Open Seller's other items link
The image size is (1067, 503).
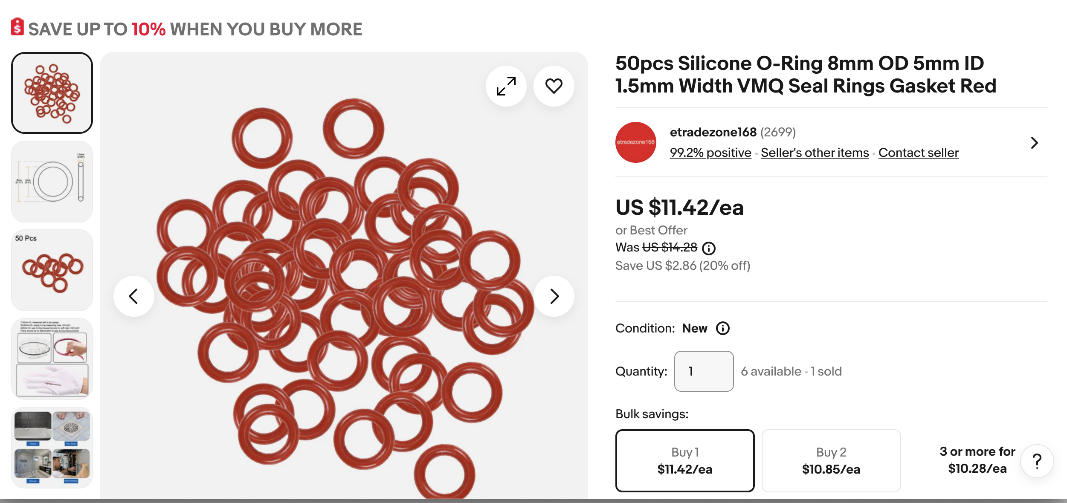point(815,153)
